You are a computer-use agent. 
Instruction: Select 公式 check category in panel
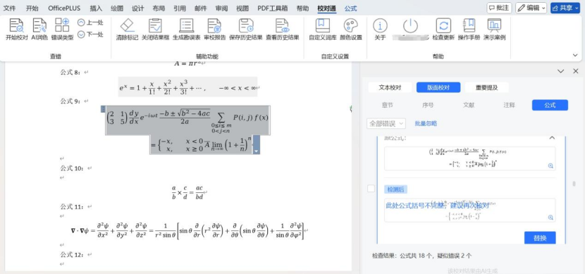(x=550, y=105)
